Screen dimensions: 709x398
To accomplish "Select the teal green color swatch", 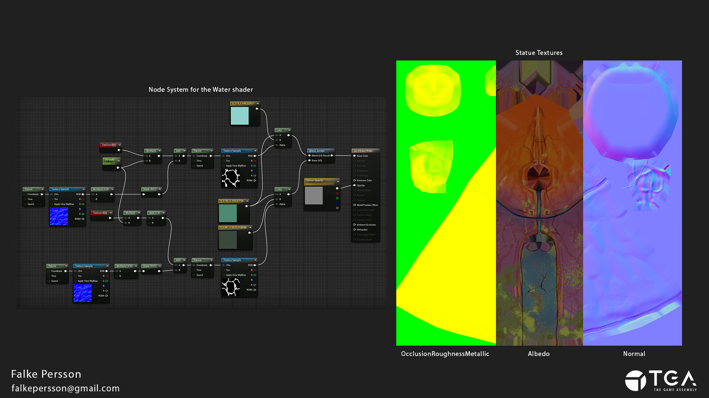I will click(x=228, y=214).
